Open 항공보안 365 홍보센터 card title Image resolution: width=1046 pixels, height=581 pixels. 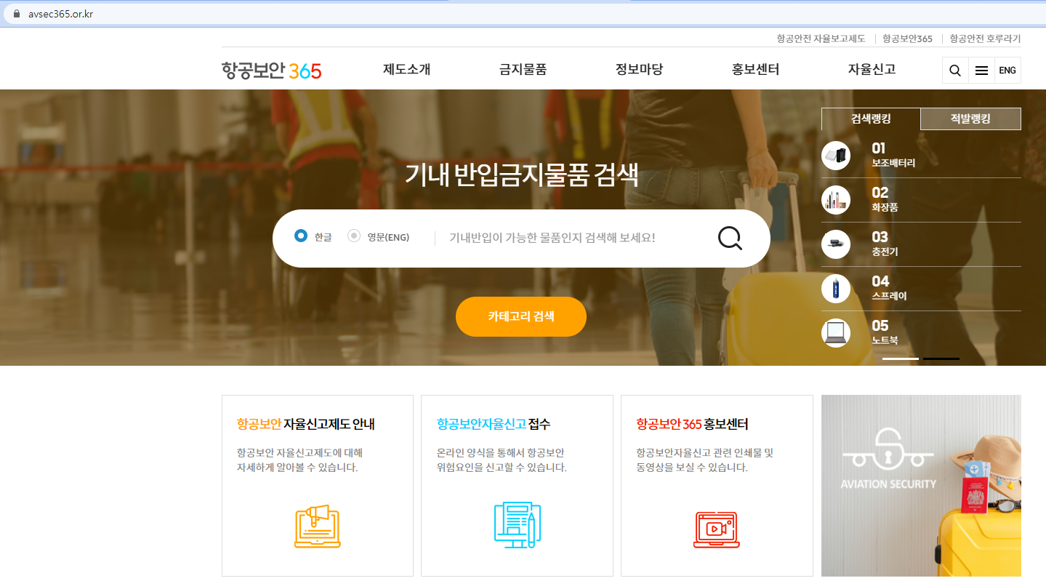[x=692, y=424]
